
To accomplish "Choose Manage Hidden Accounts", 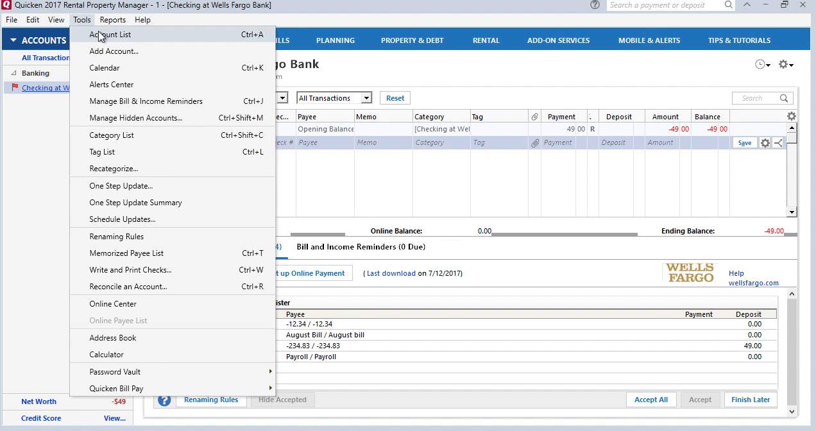I will [173, 118].
